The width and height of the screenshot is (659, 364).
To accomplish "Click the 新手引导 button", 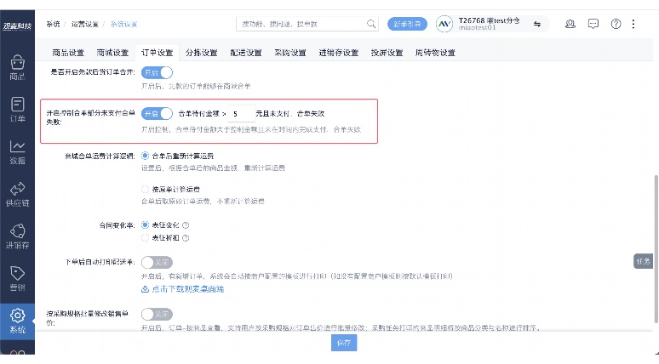I will tap(407, 24).
